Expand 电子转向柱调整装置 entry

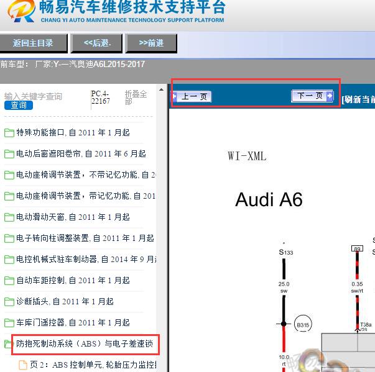85,238
